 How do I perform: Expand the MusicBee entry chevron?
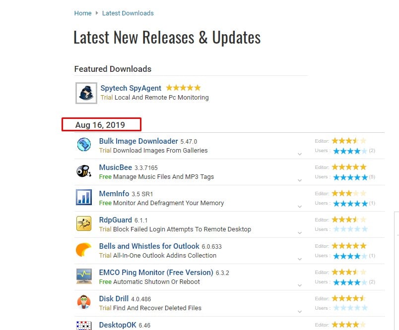click(x=300, y=180)
